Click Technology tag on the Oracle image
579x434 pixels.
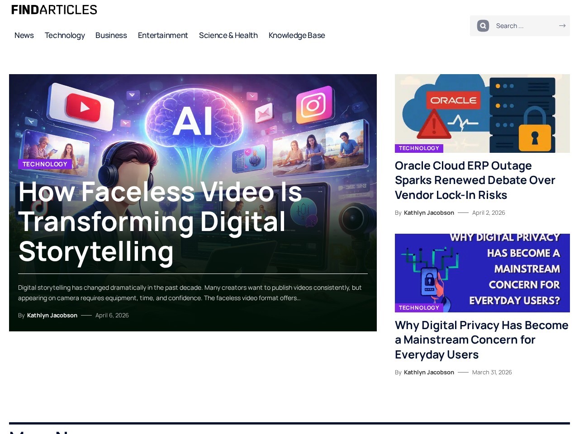coord(419,148)
